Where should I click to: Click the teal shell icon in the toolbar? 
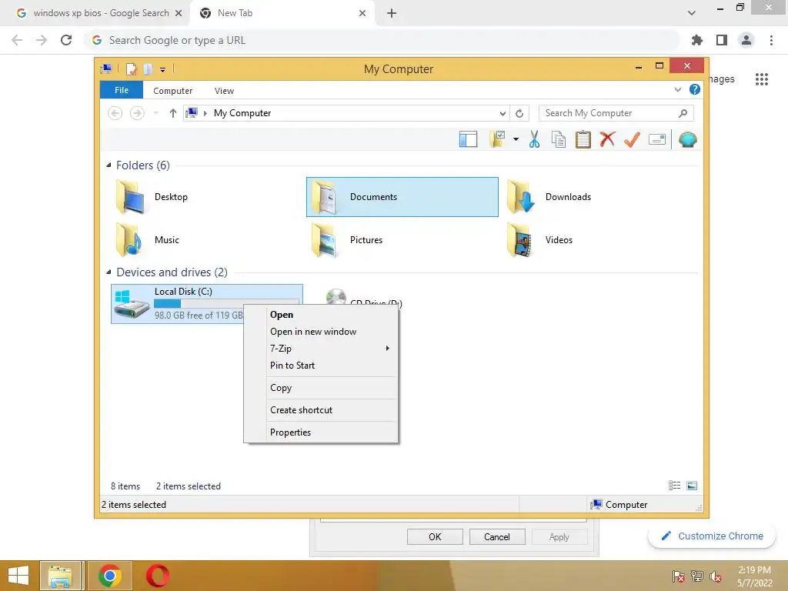pyautogui.click(x=687, y=139)
